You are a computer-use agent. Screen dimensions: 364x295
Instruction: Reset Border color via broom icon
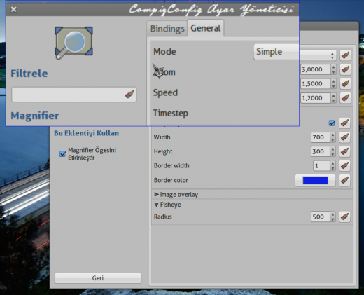[x=344, y=180]
